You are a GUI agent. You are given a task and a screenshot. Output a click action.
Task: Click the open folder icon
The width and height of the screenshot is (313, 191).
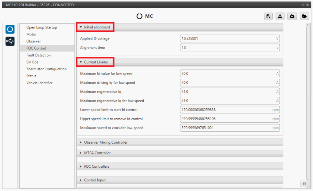point(304,16)
